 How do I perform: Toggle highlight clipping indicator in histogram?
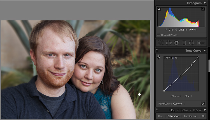(203, 9)
